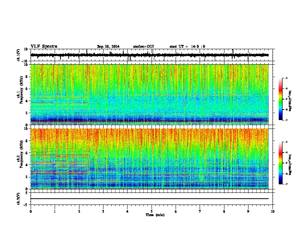The image size is (307, 237).
Task: Click the "0" tick on the time axis
Action: 31,211
